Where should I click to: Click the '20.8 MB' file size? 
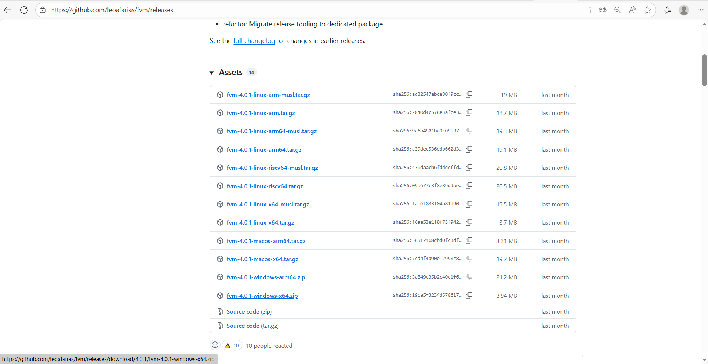[507, 168]
